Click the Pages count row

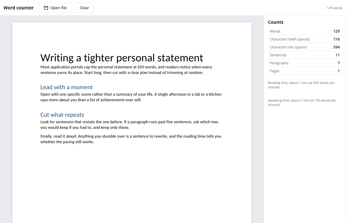coord(305,71)
